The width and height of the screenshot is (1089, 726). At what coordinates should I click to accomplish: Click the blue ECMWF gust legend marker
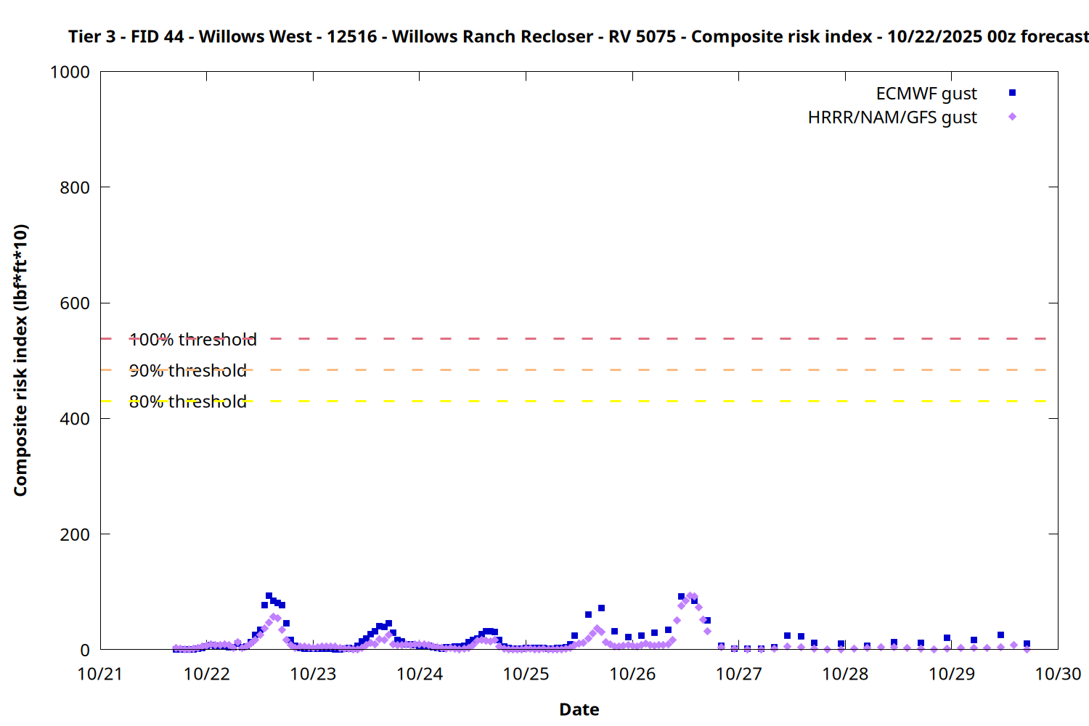pos(1012,93)
